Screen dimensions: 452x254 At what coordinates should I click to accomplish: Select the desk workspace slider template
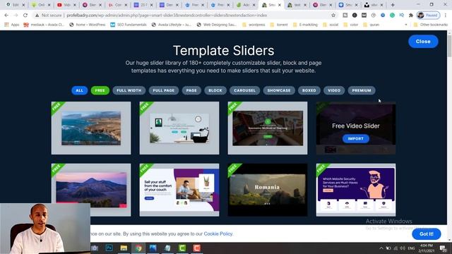[179, 128]
